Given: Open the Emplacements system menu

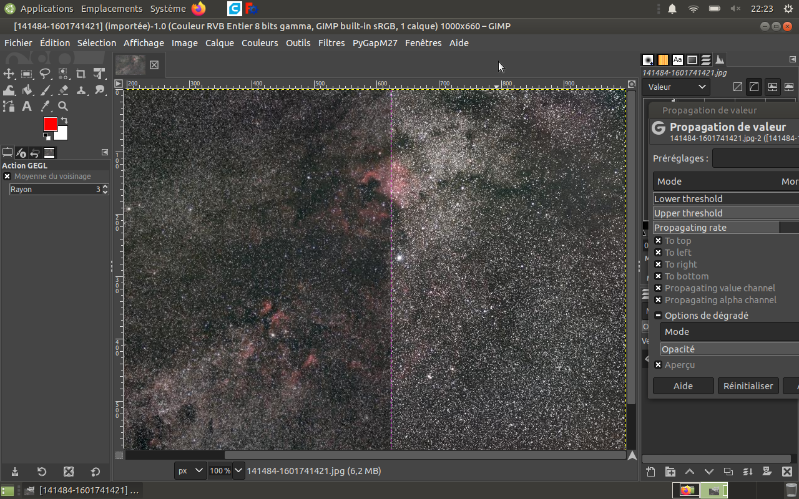Looking at the screenshot, I should [x=112, y=9].
